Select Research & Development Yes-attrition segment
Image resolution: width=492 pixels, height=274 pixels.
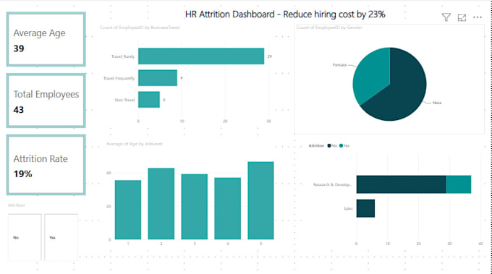tap(459, 184)
